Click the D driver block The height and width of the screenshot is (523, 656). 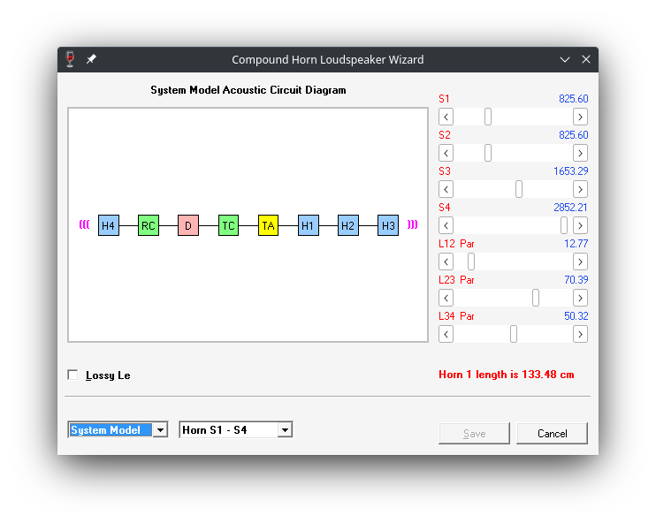[188, 225]
